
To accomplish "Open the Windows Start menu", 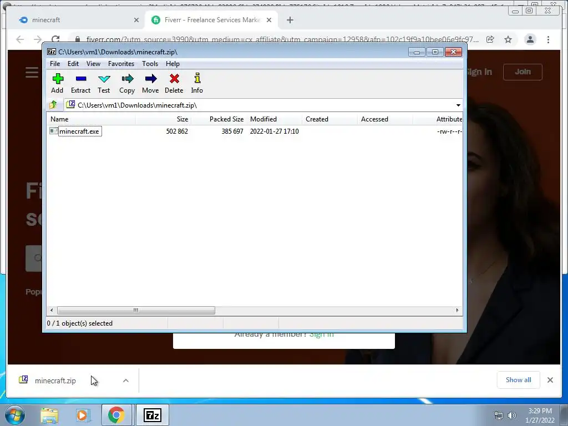I will [14, 415].
